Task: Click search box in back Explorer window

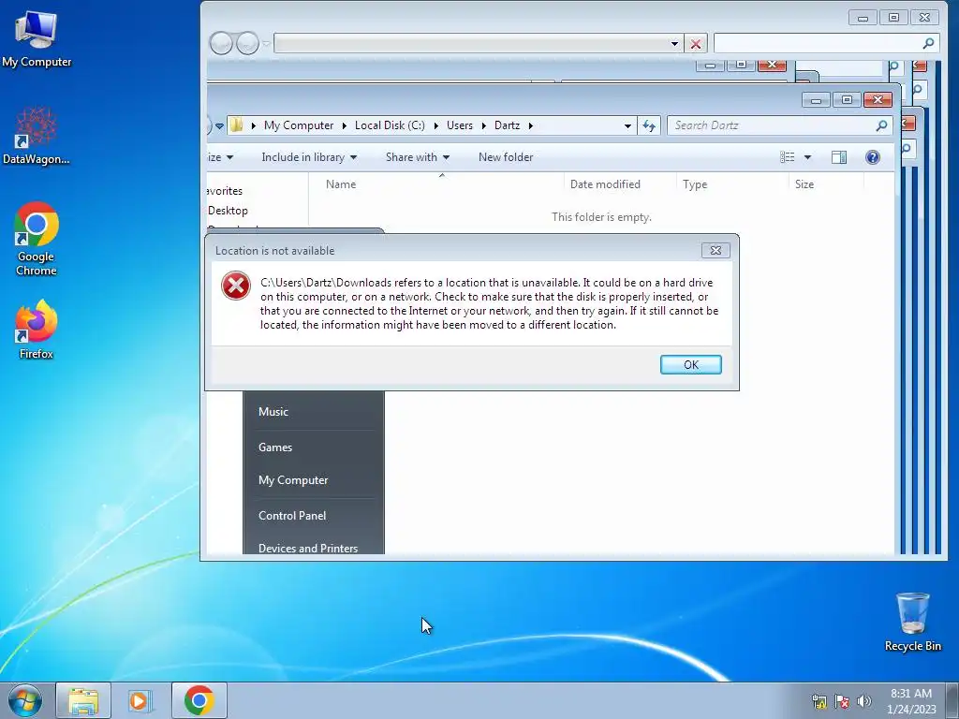Action: (817, 43)
